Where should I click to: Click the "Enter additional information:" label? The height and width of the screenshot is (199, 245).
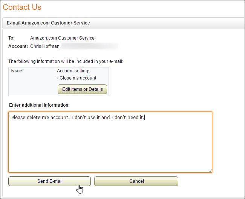(x=39, y=105)
